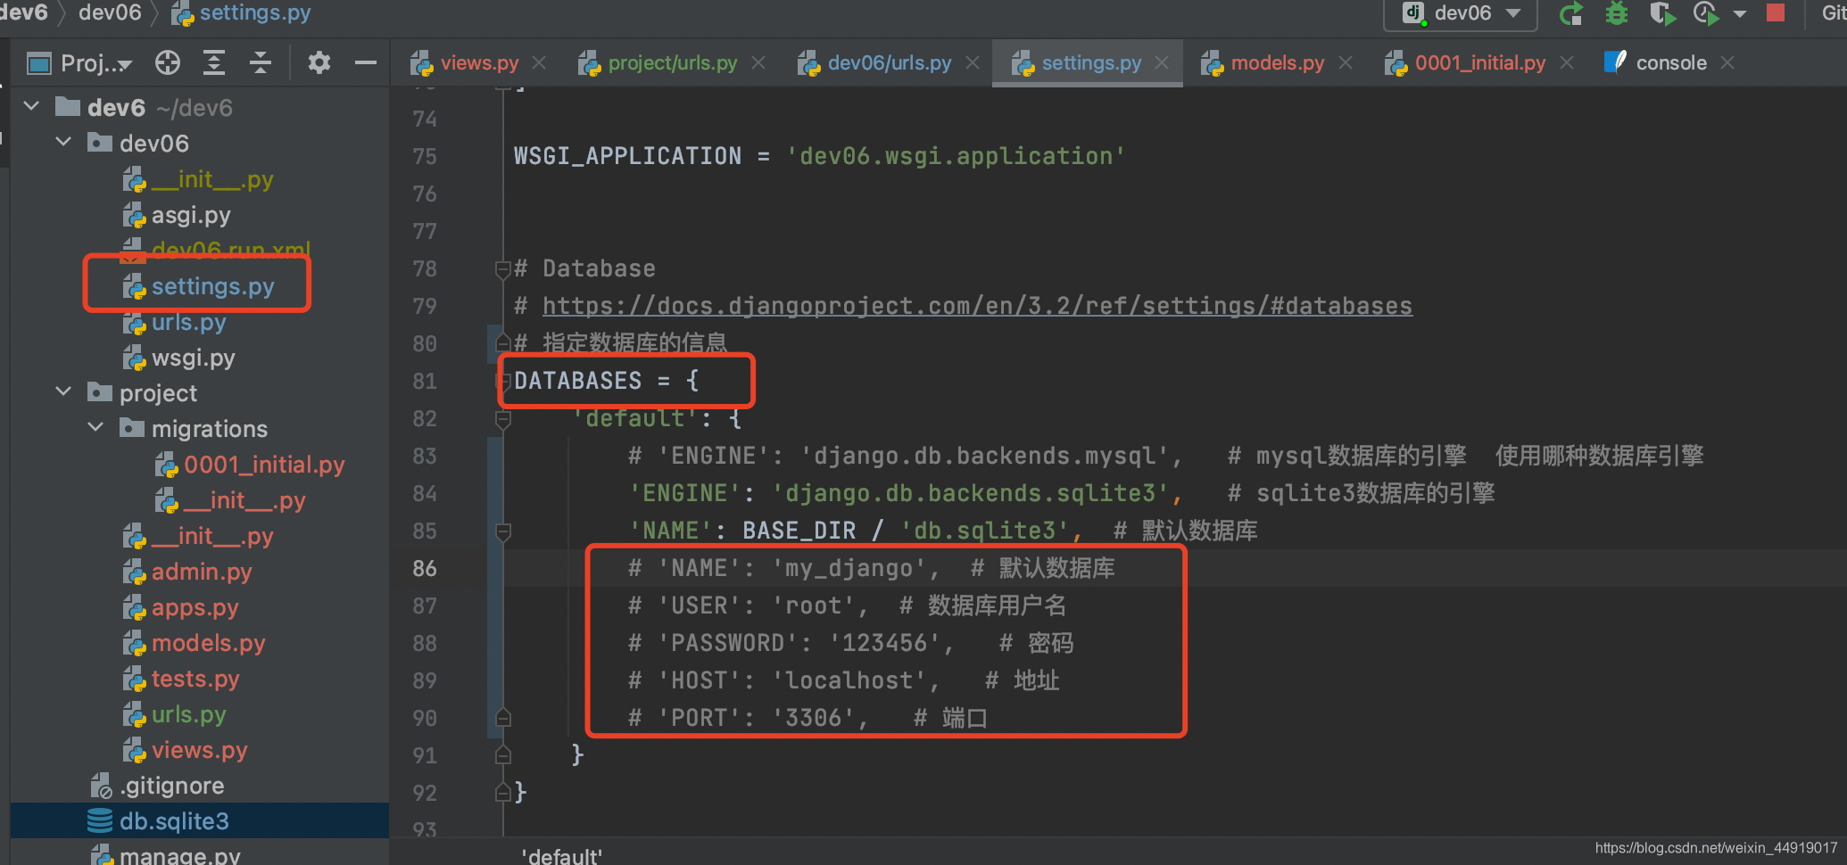
Task: Click the expand all icon in Project panel
Action: [214, 62]
